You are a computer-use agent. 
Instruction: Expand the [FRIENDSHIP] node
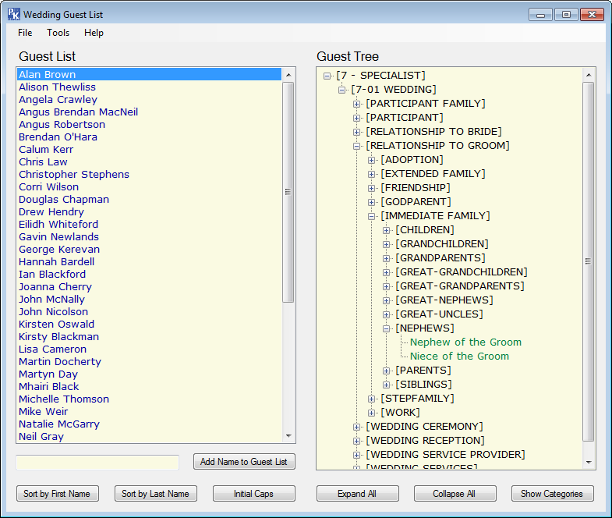pyautogui.click(x=372, y=188)
